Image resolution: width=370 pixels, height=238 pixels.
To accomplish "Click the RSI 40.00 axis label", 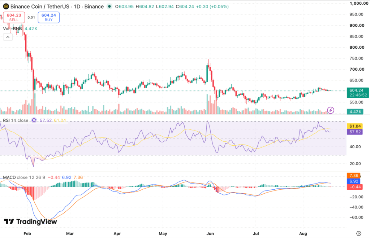I will [x=355, y=147].
